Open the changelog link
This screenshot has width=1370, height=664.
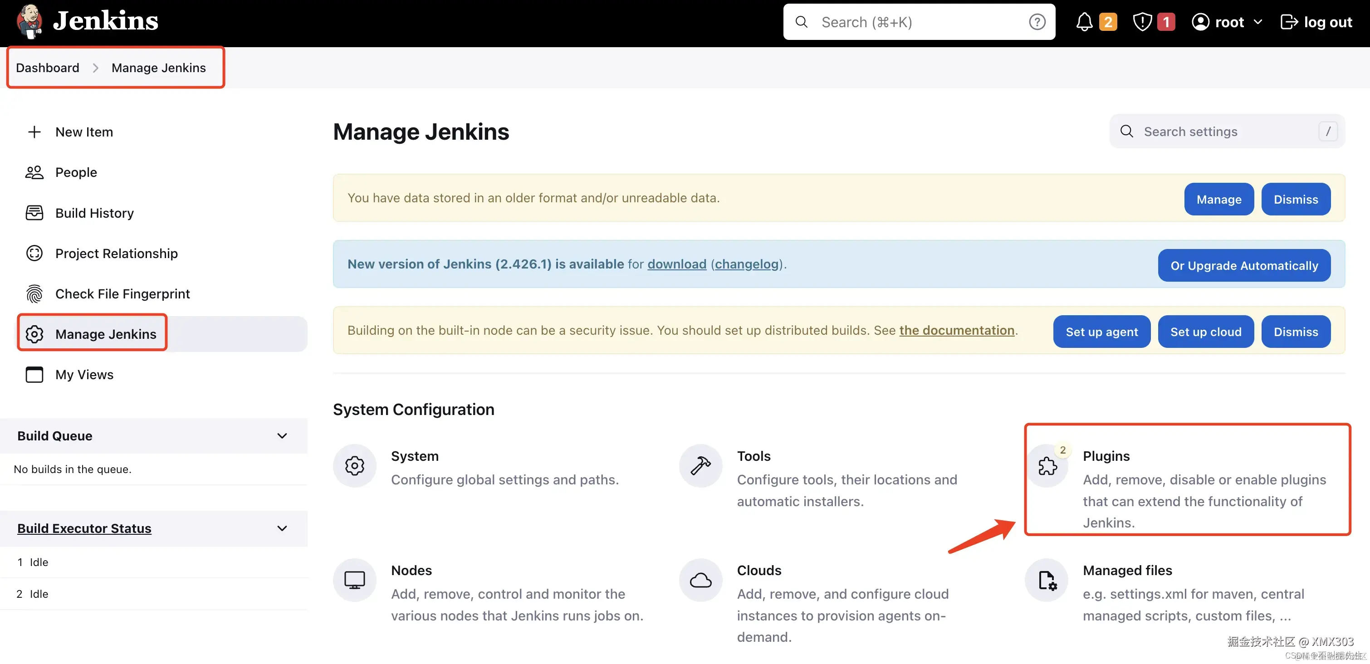(x=746, y=264)
